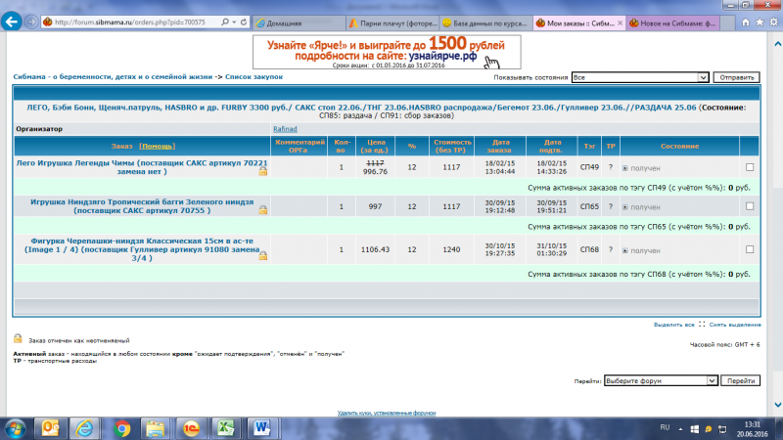Viewport: 783px width, 440px height.
Task: Go back with the browser back arrow
Action: tap(12, 22)
